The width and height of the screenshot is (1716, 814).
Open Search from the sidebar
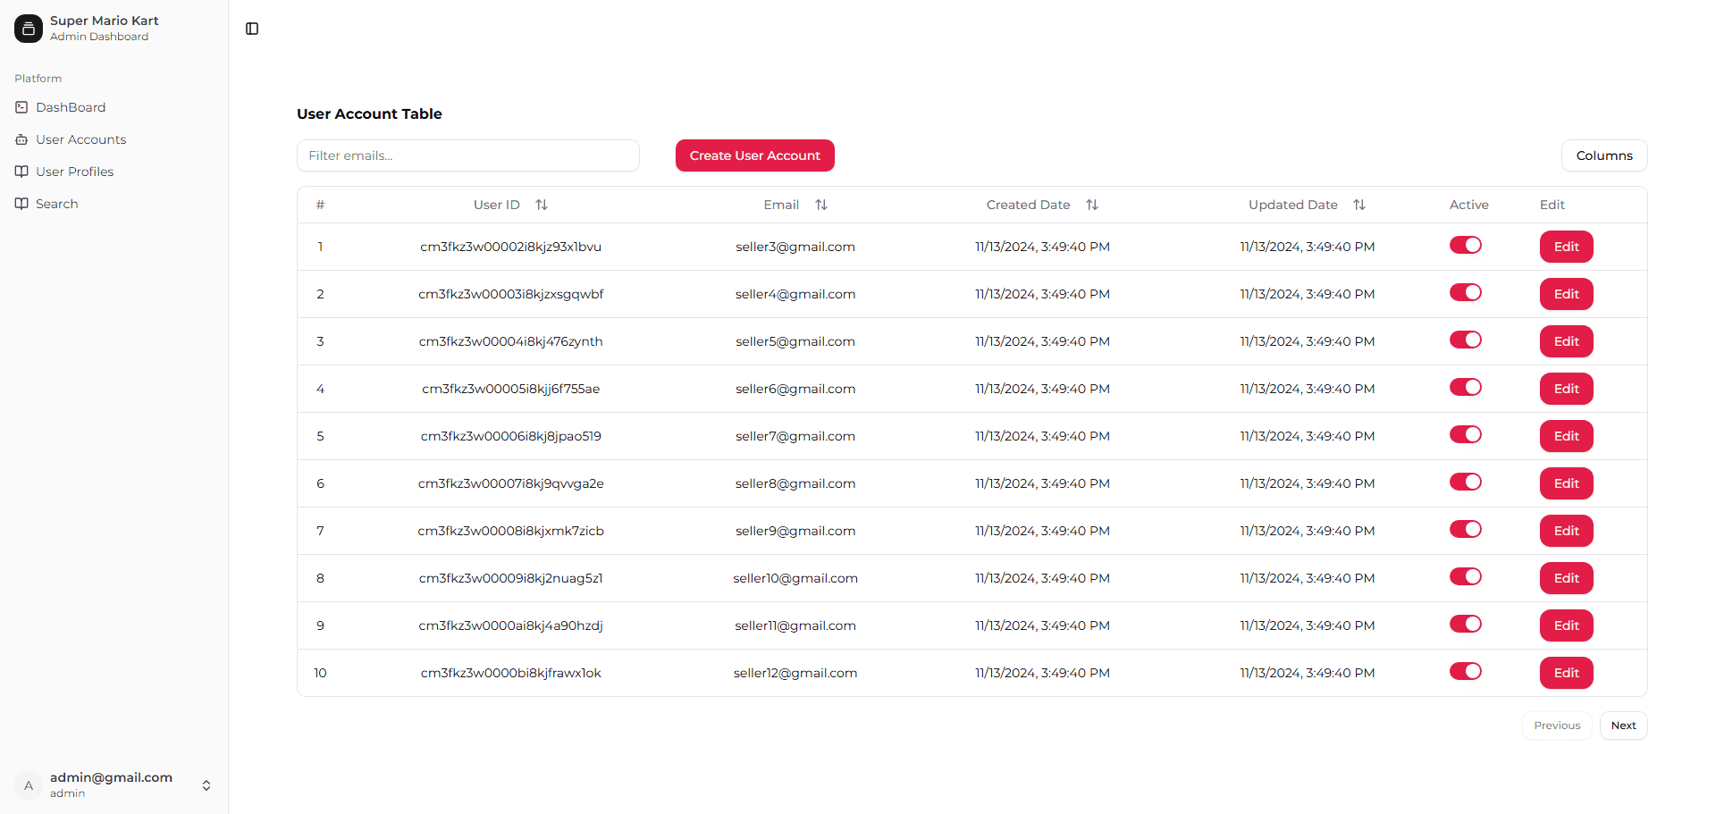click(x=56, y=204)
